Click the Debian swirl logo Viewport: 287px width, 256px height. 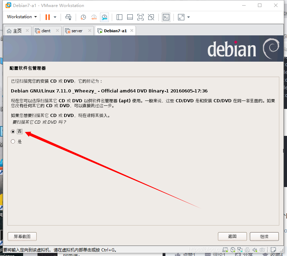[x=271, y=48]
